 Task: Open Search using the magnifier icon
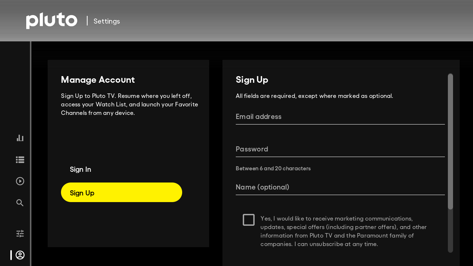coord(20,202)
